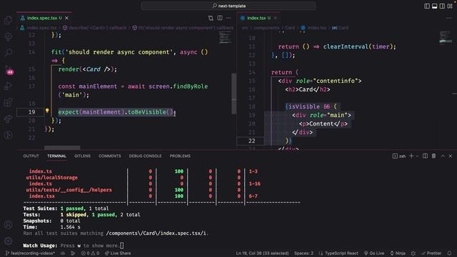Open the COMMENTS panel tab
This screenshot has height=257, width=457.
109,156
